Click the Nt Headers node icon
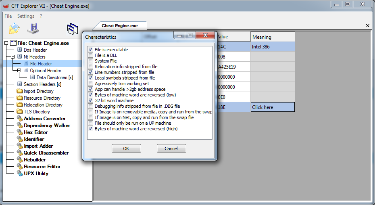The image size is (375, 205). click(20, 57)
